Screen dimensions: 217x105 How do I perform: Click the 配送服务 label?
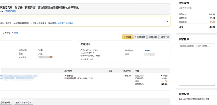[22, 50]
